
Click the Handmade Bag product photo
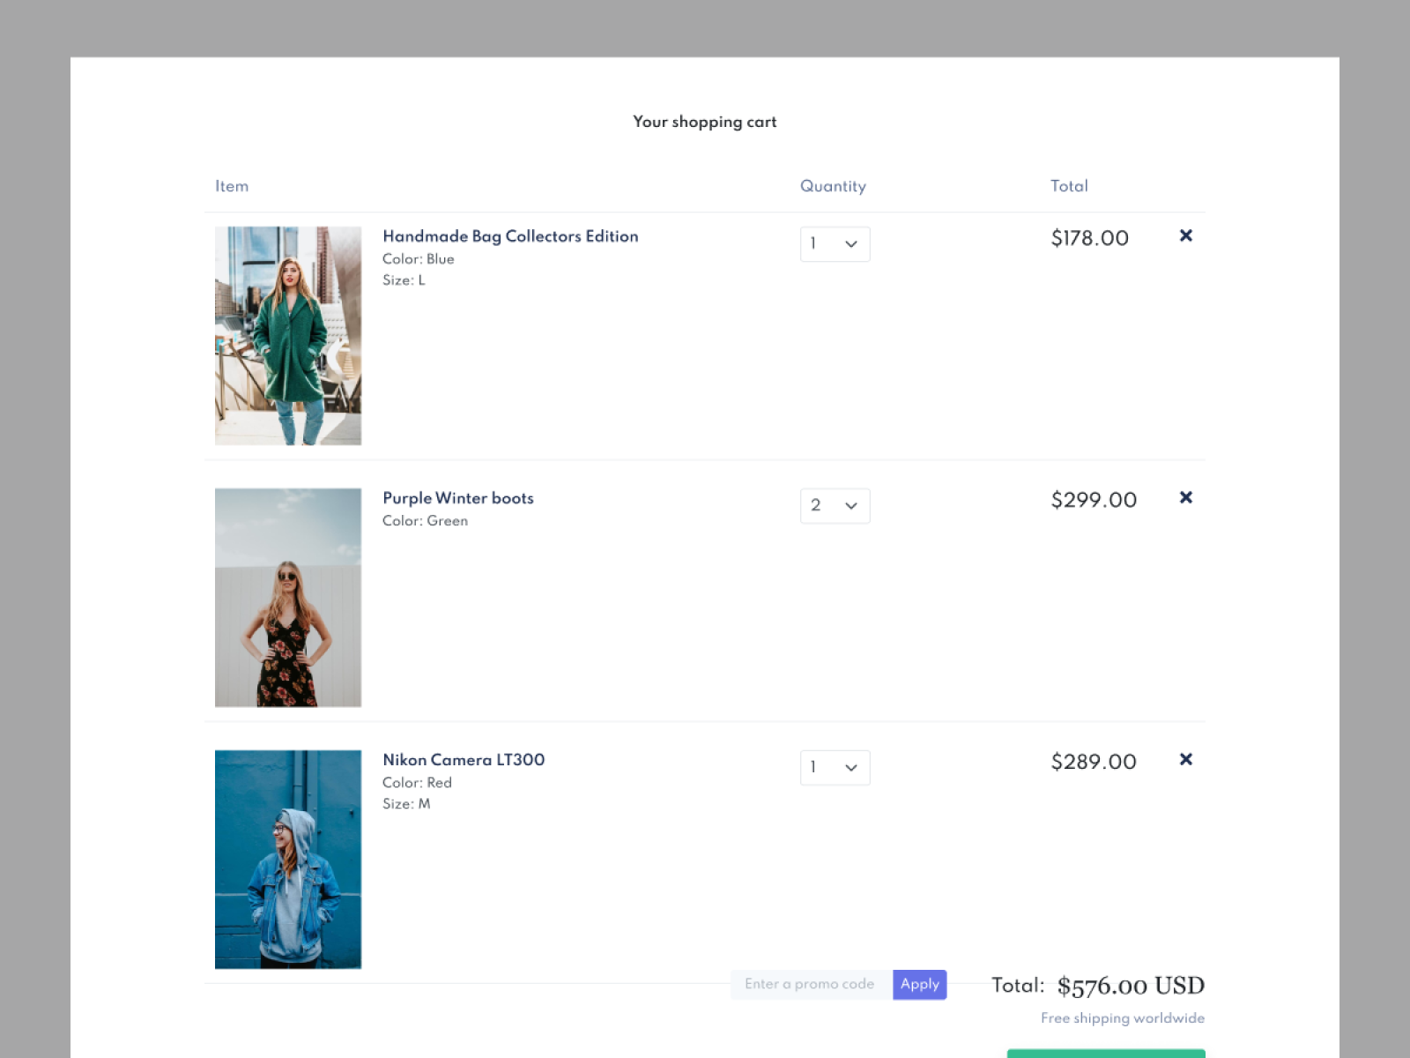(287, 335)
